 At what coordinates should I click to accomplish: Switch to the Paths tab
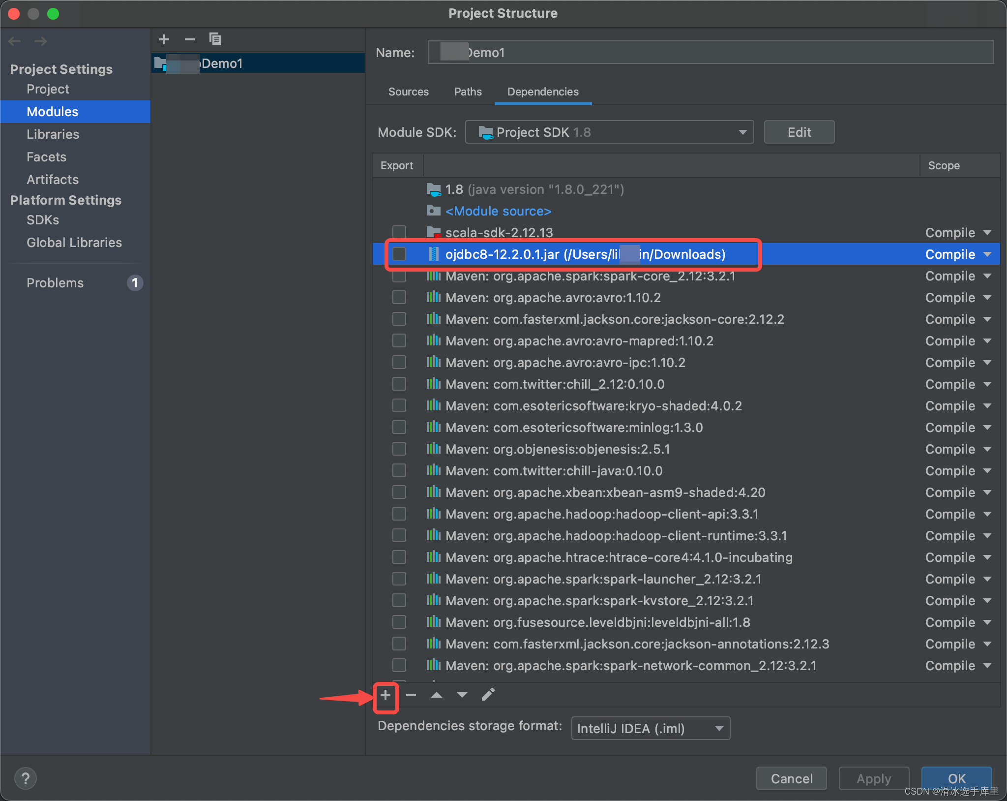(x=467, y=92)
